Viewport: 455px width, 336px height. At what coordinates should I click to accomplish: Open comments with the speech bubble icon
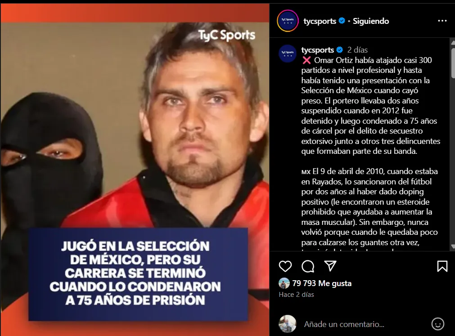pyautogui.click(x=308, y=266)
